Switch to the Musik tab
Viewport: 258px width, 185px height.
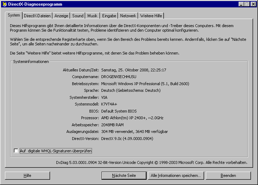(x=92, y=16)
